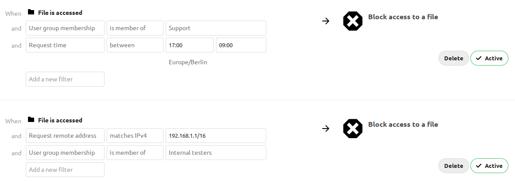The image size is (515, 181).
Task: Open the Internal testers group selector
Action: coord(216,153)
